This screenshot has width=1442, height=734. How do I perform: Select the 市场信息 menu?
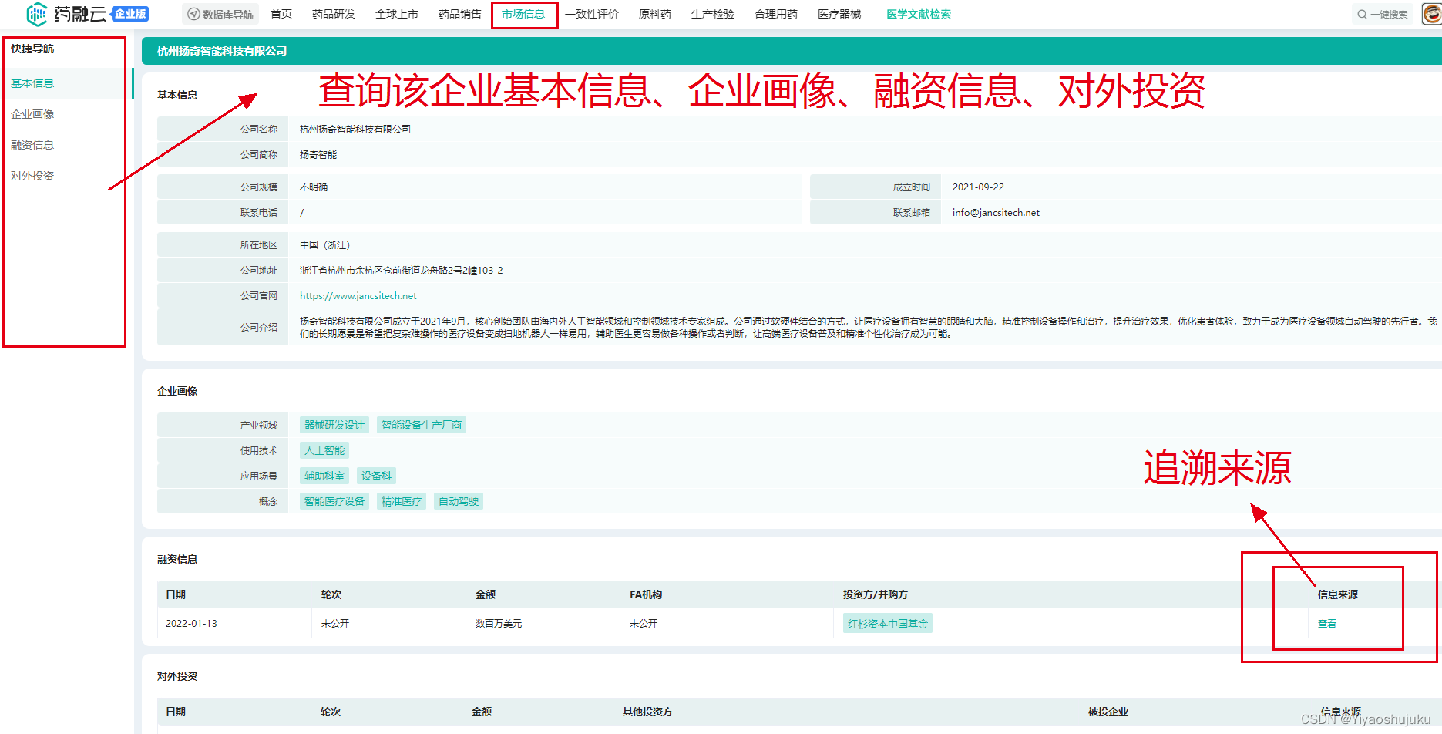[523, 14]
